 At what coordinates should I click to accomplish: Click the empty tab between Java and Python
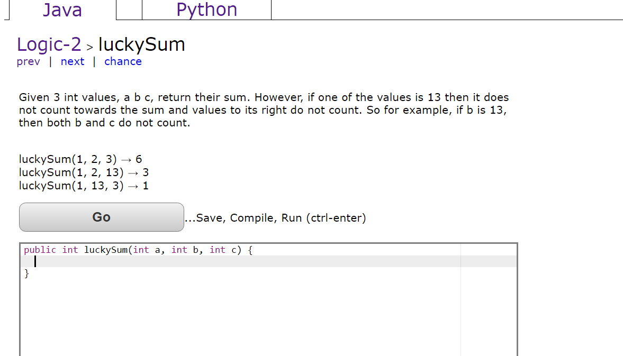(x=129, y=10)
